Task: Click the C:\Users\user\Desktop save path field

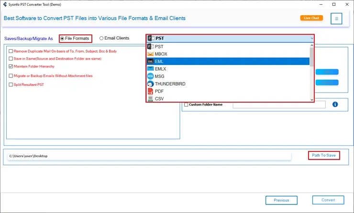Action: (x=149, y=156)
